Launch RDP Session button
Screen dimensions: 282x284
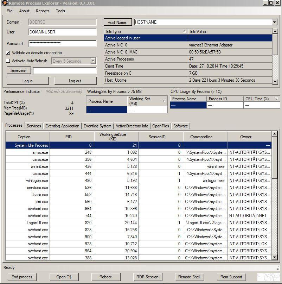147,277
